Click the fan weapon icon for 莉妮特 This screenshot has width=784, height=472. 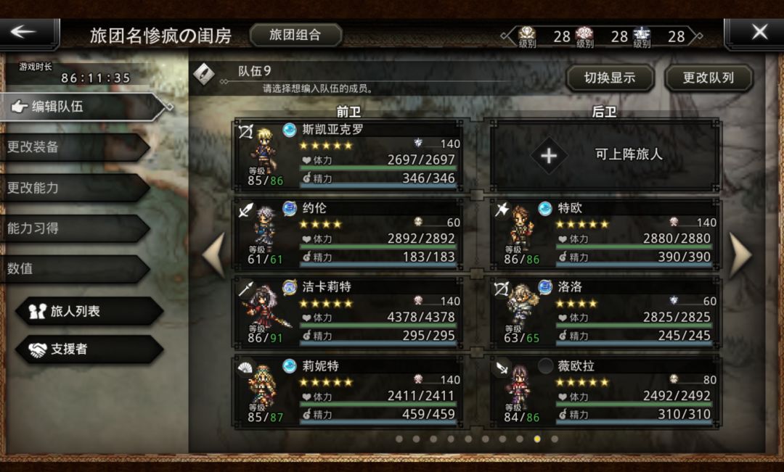coord(245,368)
